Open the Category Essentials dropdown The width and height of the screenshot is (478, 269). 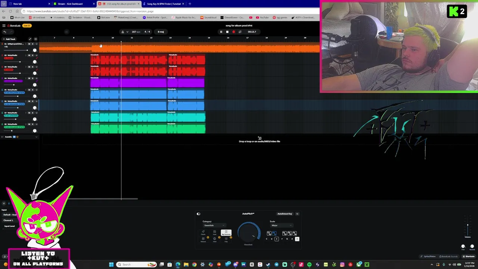pyautogui.click(x=215, y=225)
